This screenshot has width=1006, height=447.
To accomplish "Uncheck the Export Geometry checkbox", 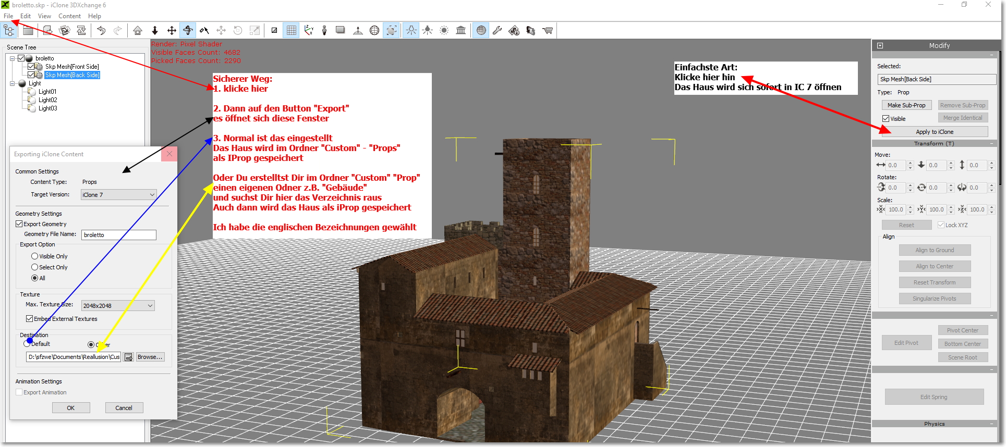I will tap(19, 224).
